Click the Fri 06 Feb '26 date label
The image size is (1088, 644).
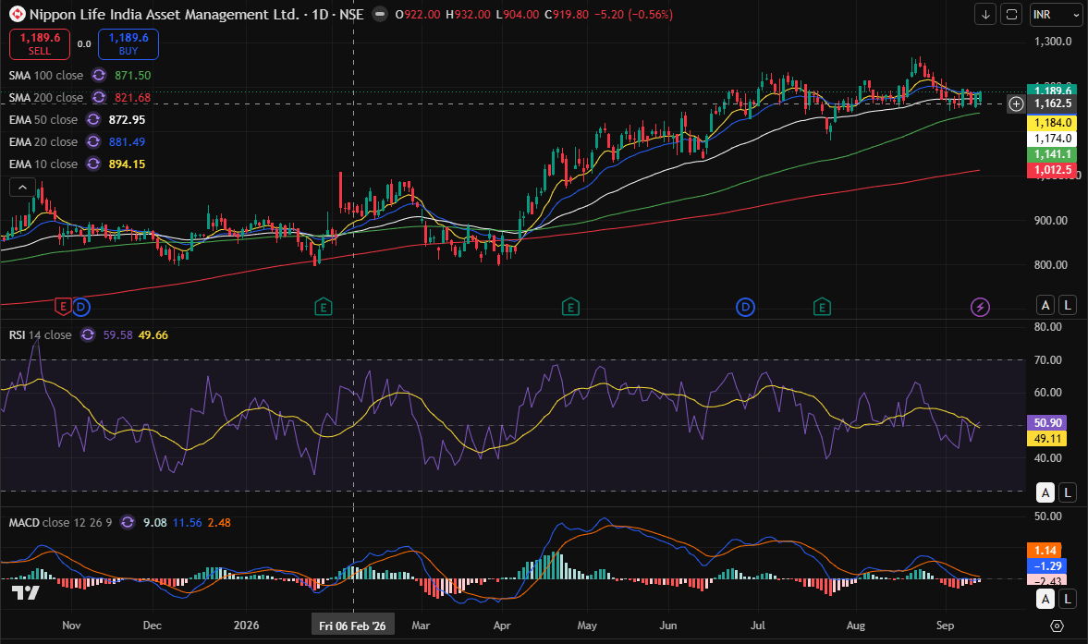352,626
